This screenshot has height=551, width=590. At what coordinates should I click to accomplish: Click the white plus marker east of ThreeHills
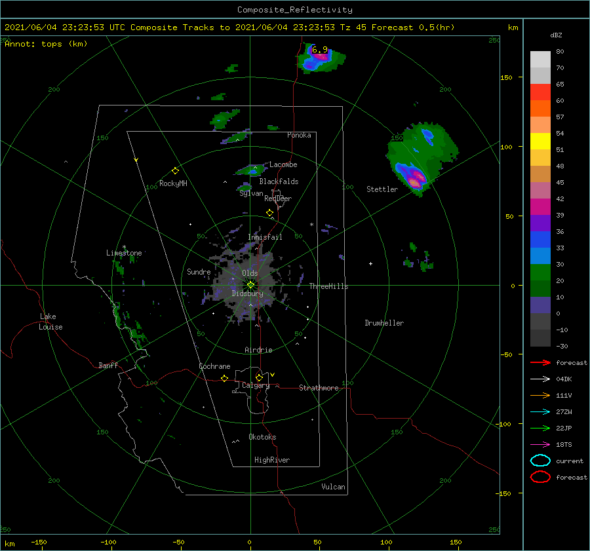(x=370, y=263)
